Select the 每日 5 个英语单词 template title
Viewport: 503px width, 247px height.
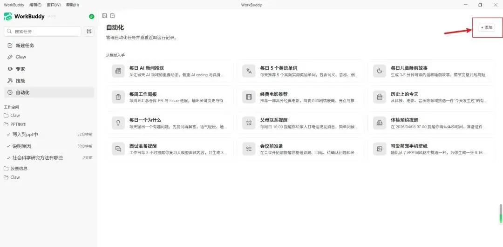279,68
